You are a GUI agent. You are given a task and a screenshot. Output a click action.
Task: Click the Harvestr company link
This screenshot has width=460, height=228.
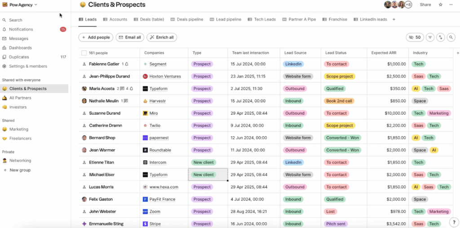click(x=158, y=101)
